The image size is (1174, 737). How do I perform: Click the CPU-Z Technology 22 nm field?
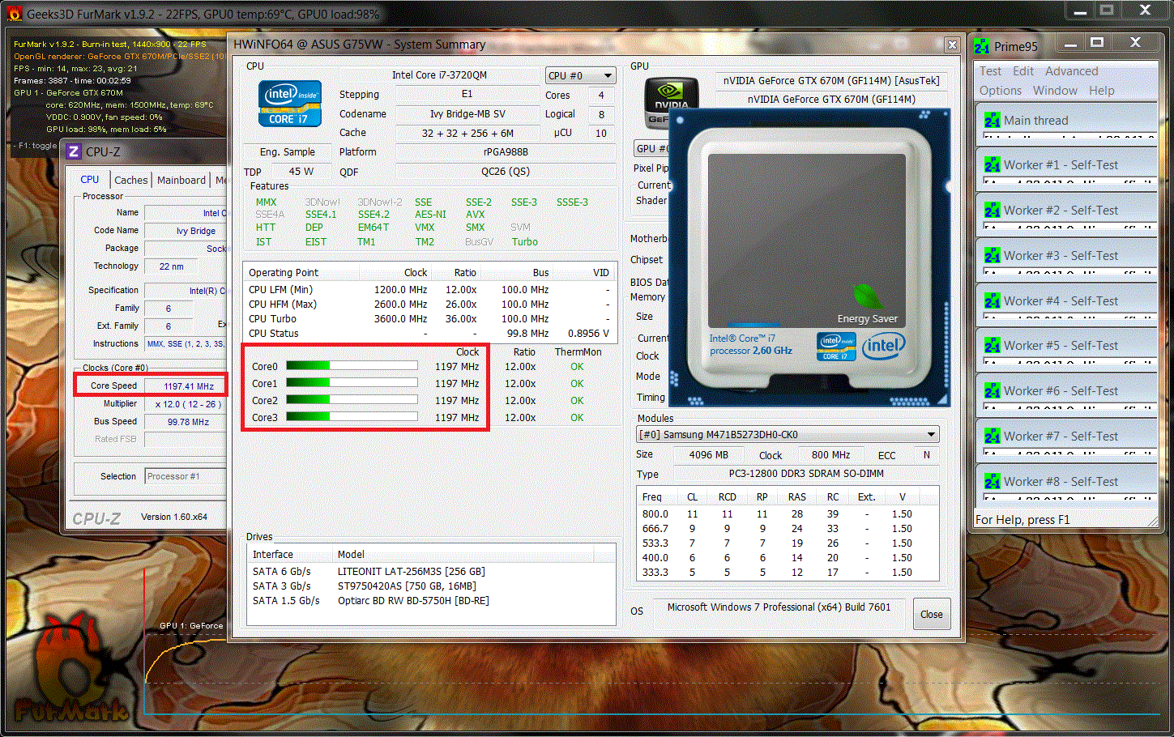pyautogui.click(x=172, y=266)
